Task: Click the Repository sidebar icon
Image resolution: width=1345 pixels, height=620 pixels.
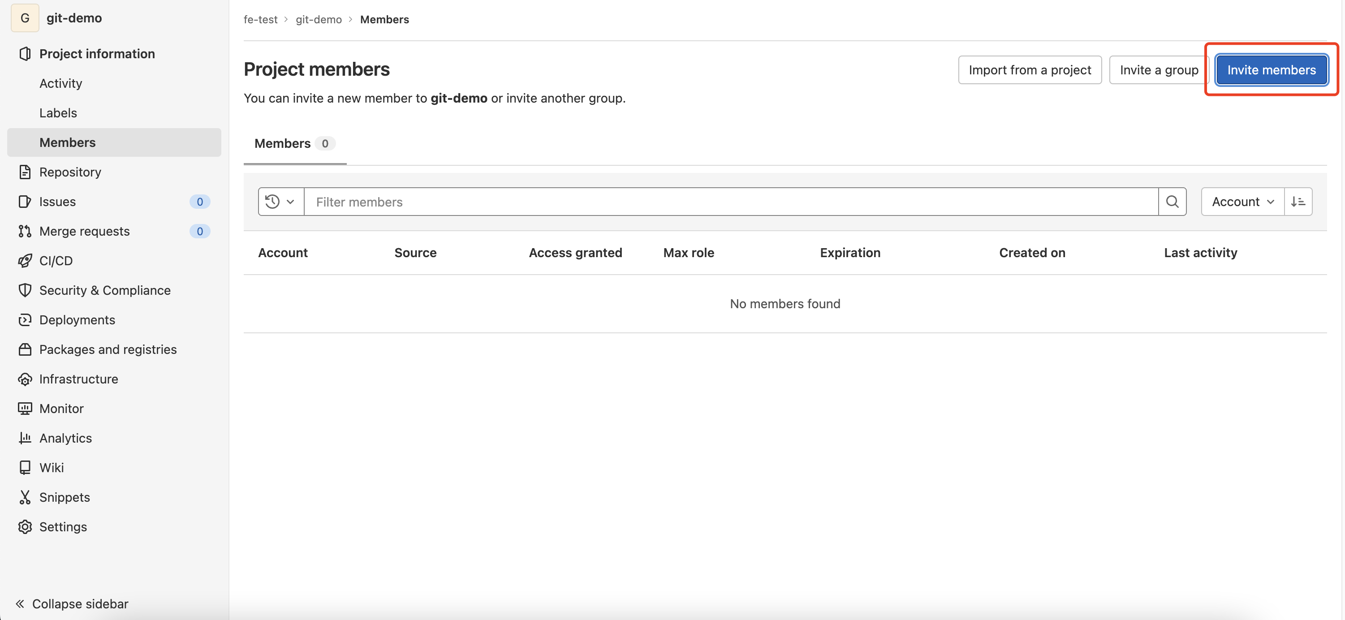Action: pyautogui.click(x=25, y=172)
